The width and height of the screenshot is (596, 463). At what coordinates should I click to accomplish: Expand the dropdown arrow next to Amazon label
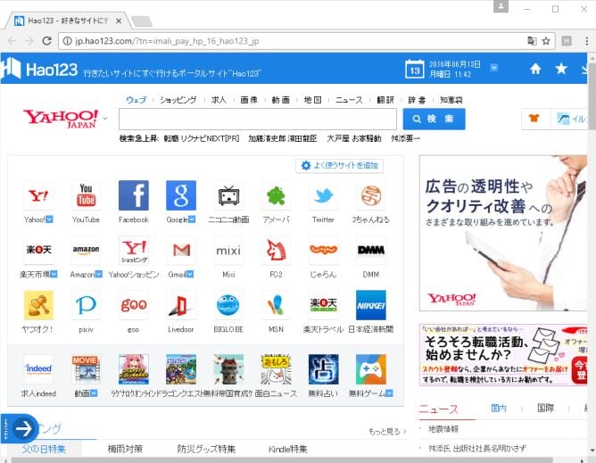tap(98, 274)
